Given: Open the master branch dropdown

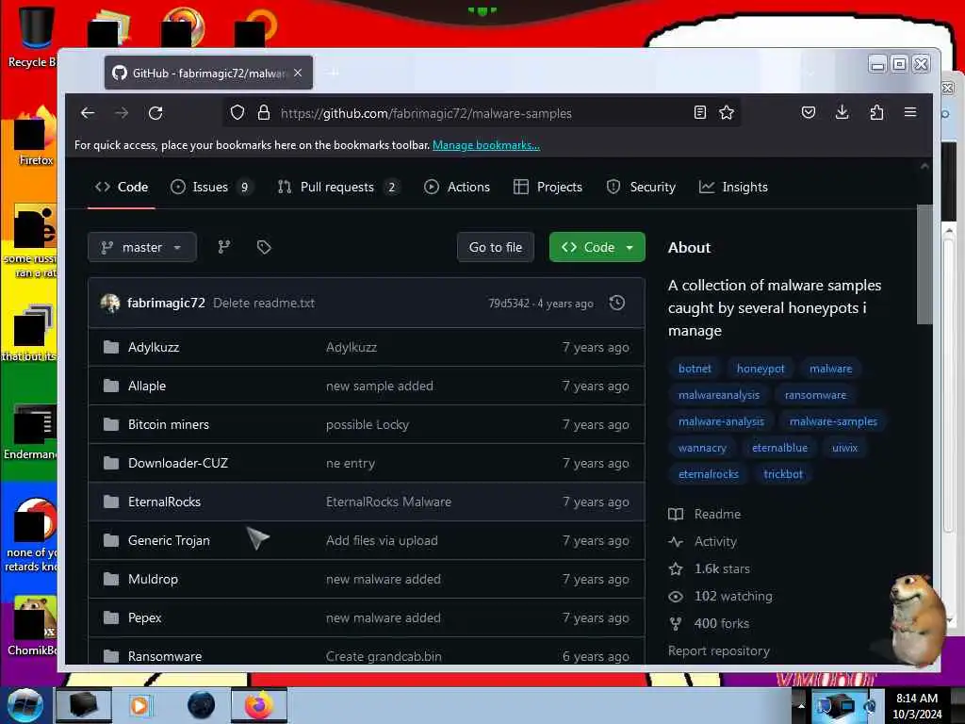Looking at the screenshot, I should click(142, 248).
